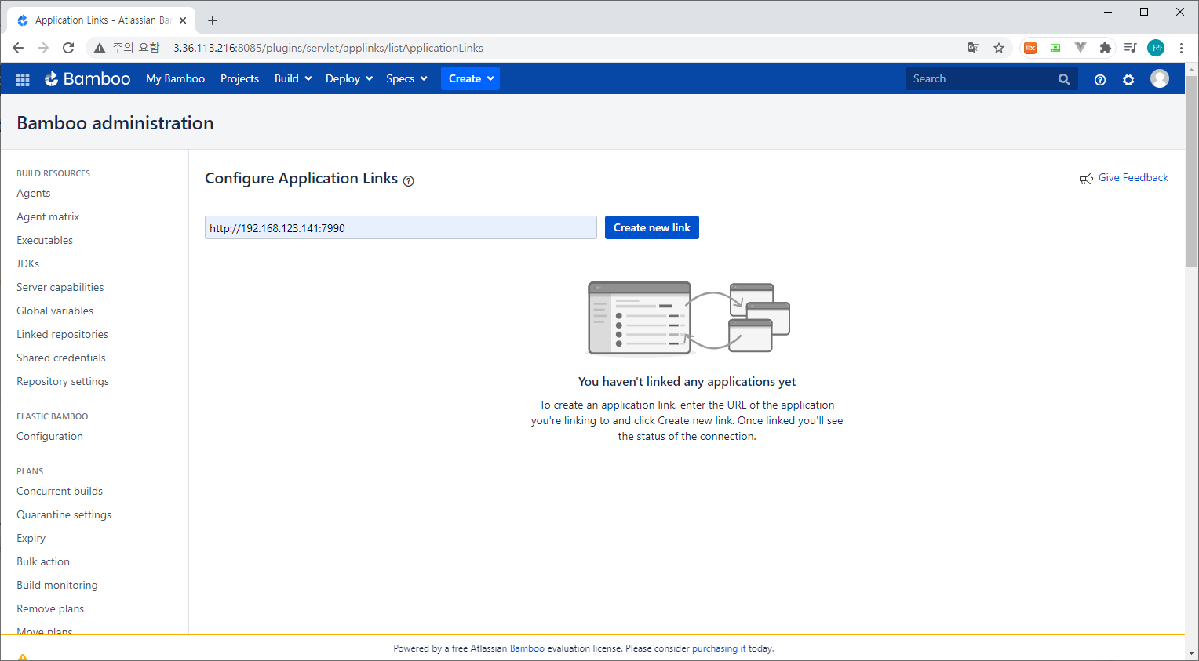Open JDKs in the sidebar

pyautogui.click(x=27, y=263)
